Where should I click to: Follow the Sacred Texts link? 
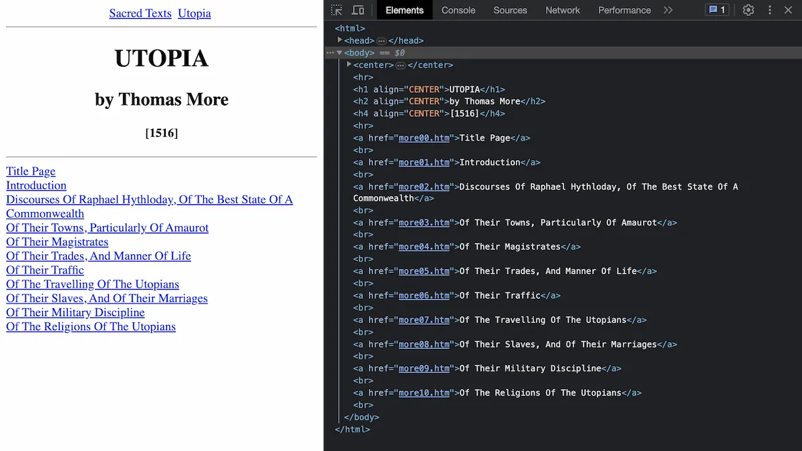[x=140, y=13]
